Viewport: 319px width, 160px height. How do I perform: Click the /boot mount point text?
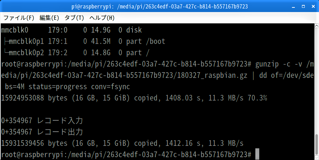pos(155,41)
